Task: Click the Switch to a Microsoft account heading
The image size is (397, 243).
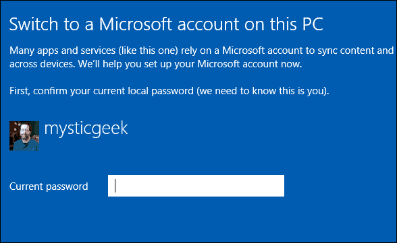Action: pyautogui.click(x=166, y=24)
